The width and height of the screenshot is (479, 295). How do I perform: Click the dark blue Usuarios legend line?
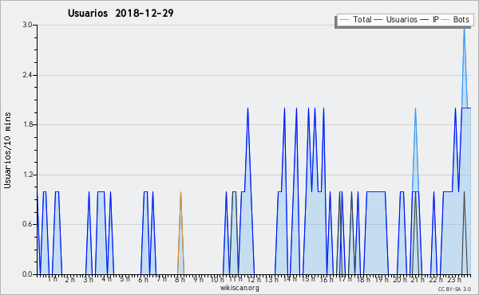tap(378, 20)
